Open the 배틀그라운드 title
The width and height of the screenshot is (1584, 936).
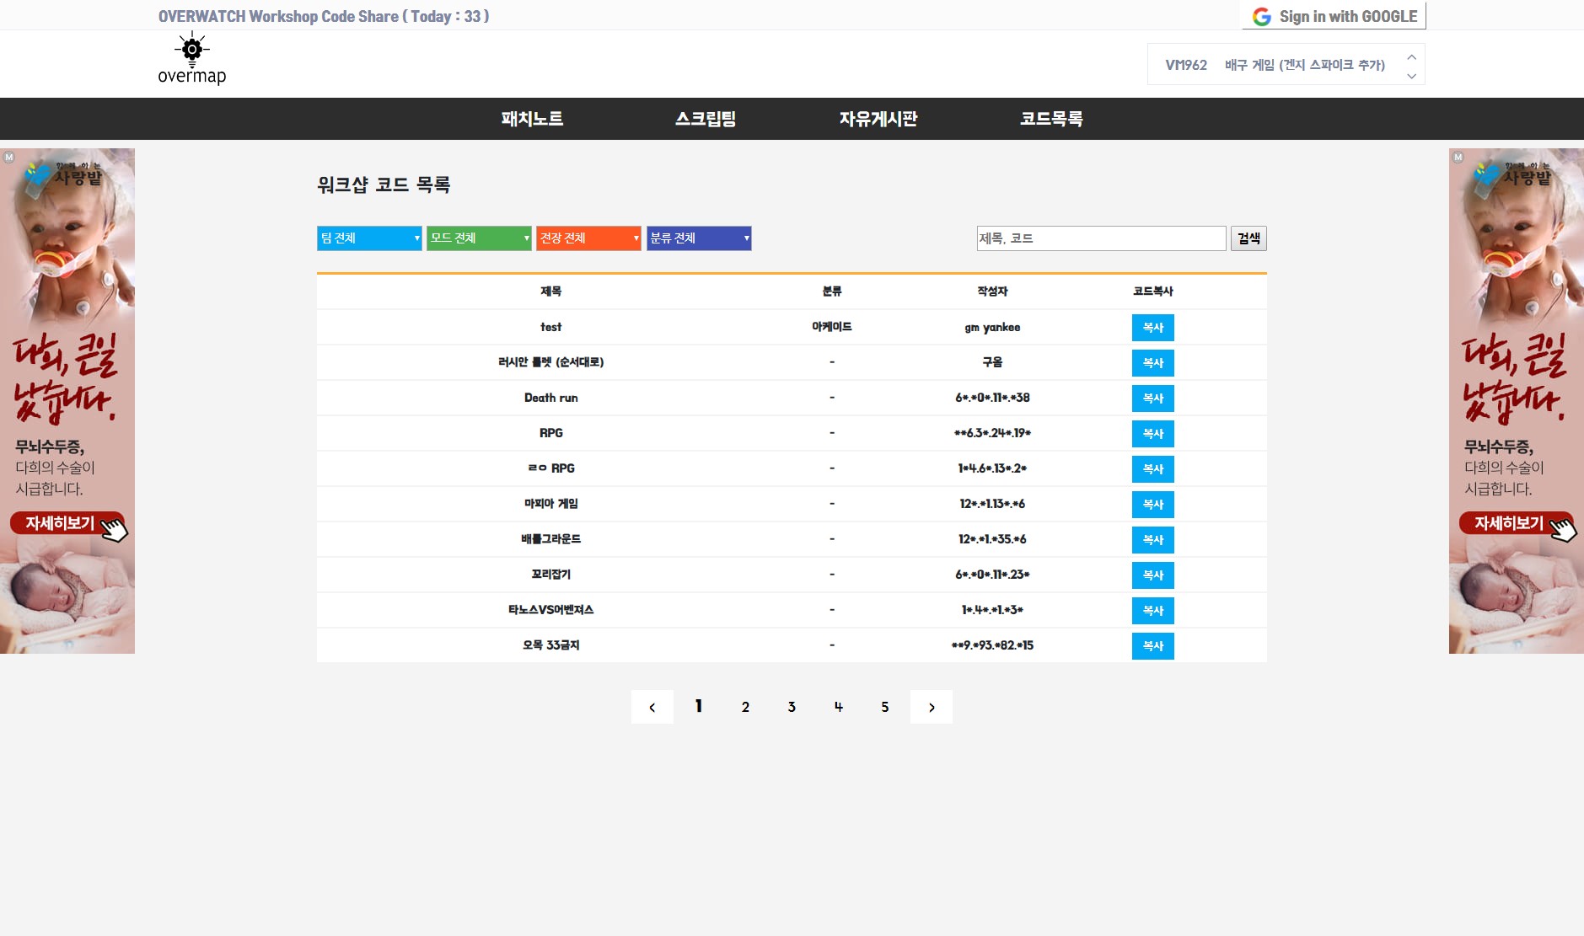(551, 539)
